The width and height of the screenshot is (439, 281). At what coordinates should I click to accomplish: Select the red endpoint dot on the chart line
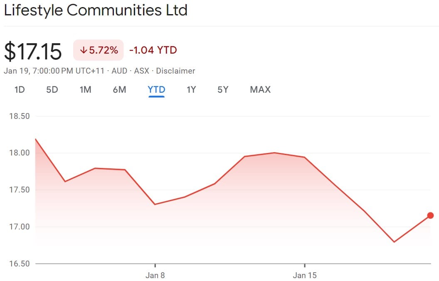(x=430, y=215)
